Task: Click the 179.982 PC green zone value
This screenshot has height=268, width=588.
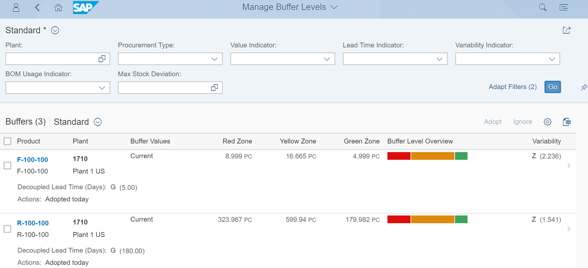Action: coord(363,219)
